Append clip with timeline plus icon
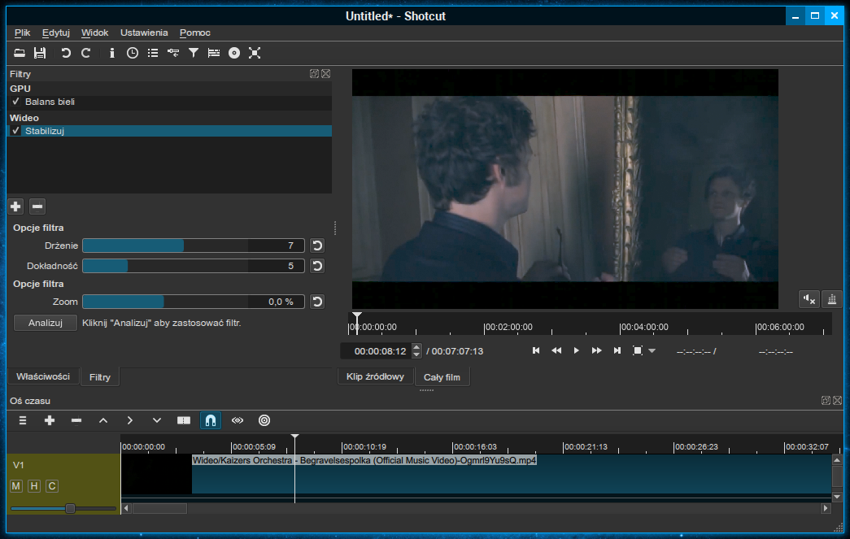 tap(50, 420)
